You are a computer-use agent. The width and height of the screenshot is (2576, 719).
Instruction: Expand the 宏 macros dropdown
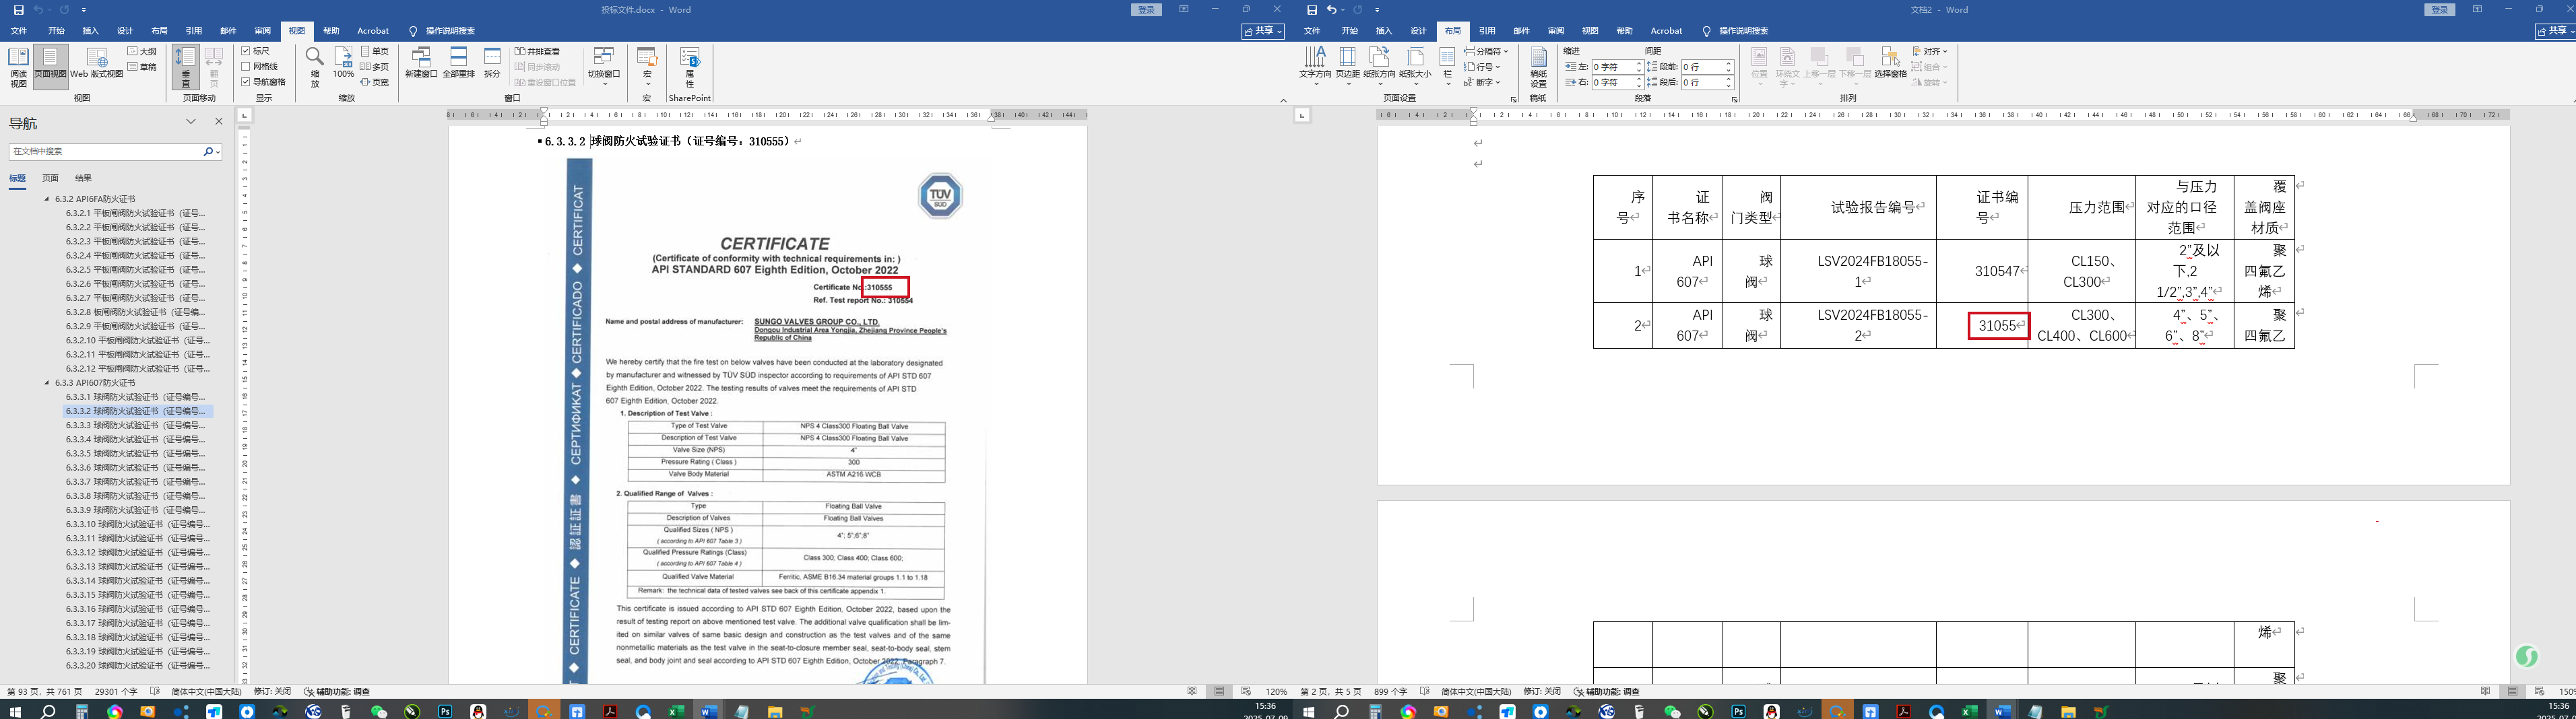point(647,66)
